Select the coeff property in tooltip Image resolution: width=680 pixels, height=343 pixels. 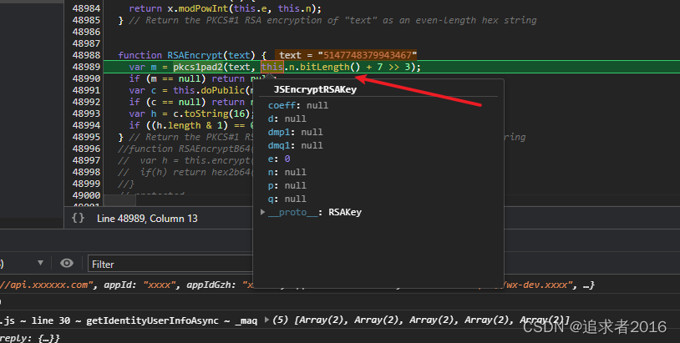point(298,105)
